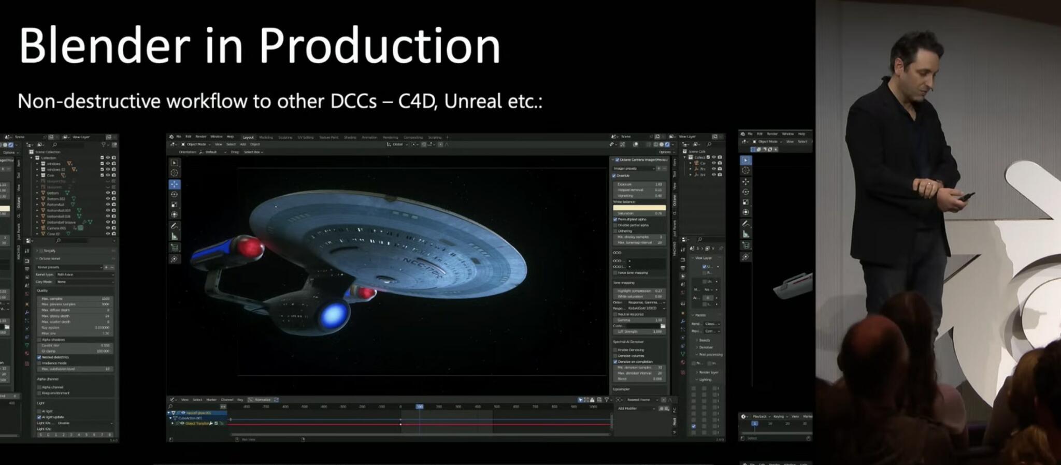The image size is (1061, 465).
Task: Click the Playback button in right timeline
Action: [x=759, y=416]
